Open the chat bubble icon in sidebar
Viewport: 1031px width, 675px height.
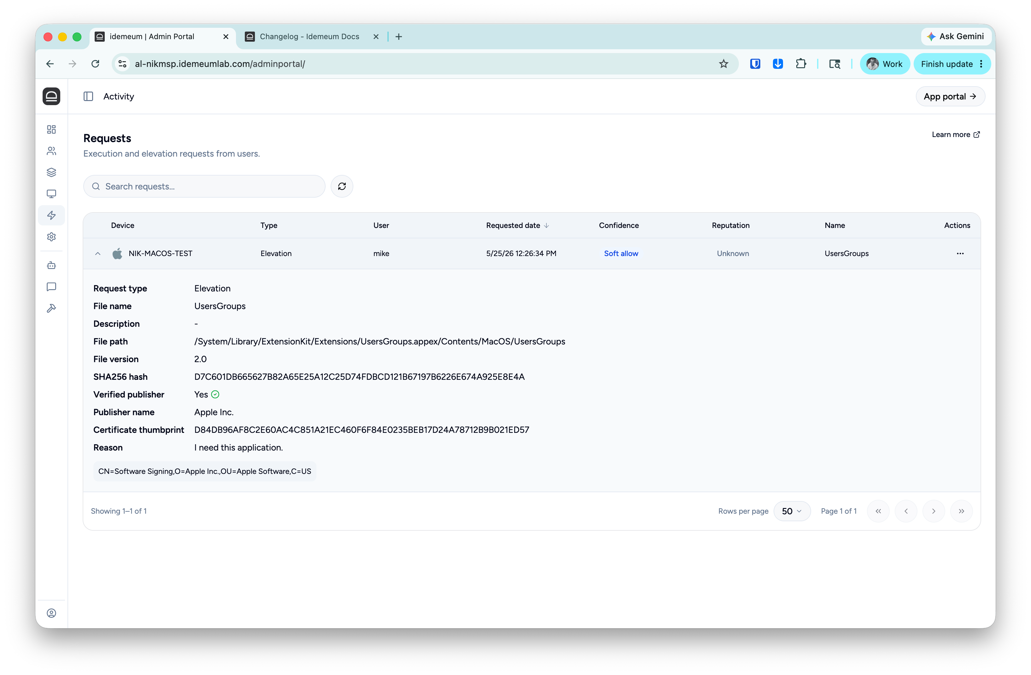(x=51, y=287)
